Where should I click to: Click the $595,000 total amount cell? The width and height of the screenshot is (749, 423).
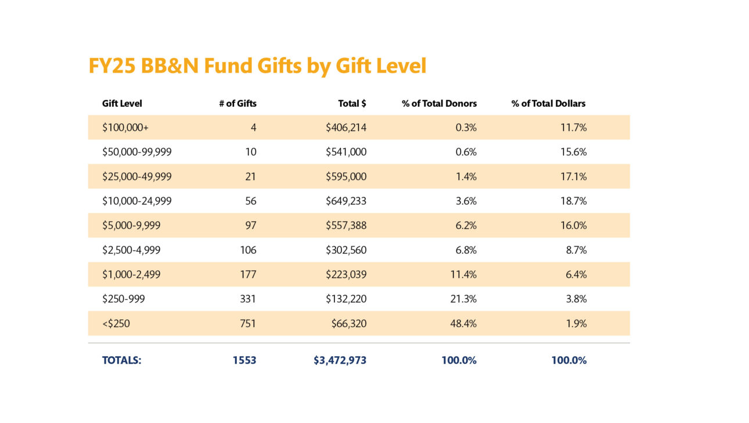coord(346,176)
